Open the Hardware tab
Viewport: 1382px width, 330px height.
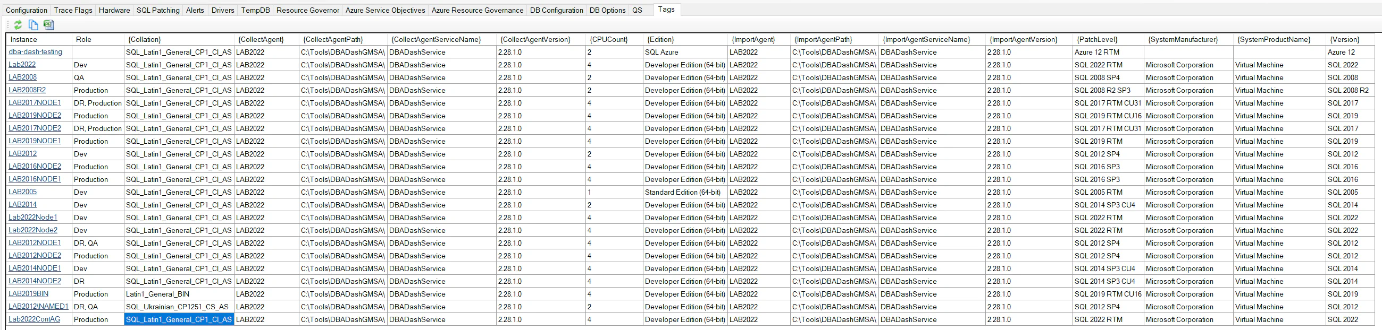[114, 10]
